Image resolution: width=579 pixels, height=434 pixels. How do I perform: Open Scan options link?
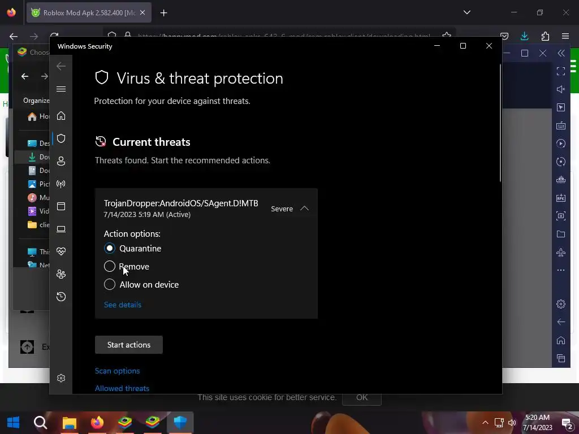point(117,371)
